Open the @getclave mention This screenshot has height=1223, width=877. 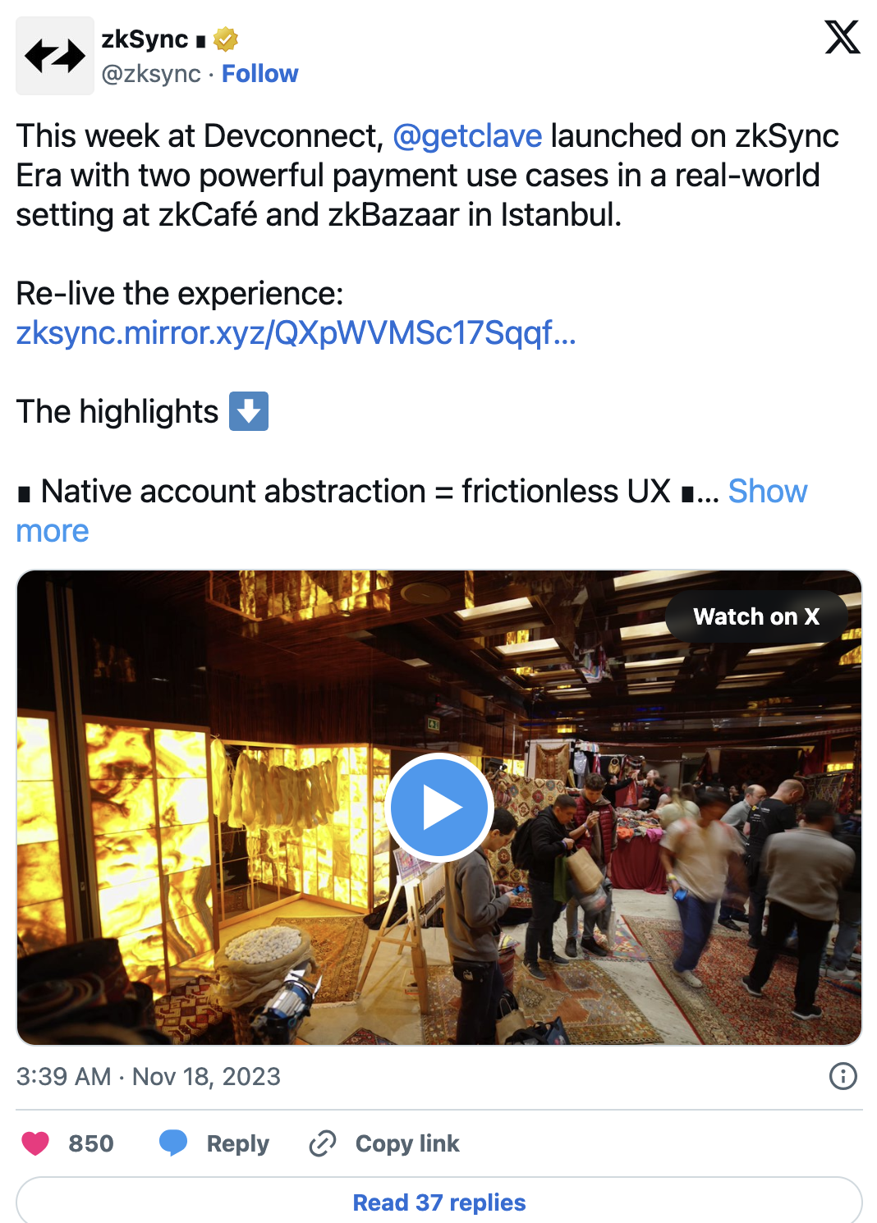(467, 136)
